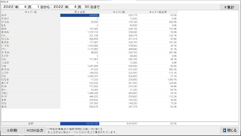This screenshot has height=136, width=241.
Task: Sort by キャスト名 column header
Action: 31,12
